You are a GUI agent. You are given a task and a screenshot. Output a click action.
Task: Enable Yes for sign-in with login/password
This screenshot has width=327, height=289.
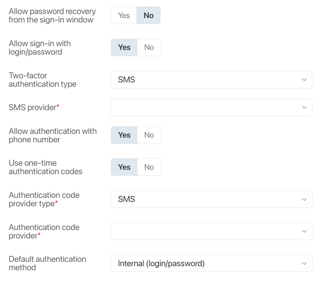coord(124,47)
